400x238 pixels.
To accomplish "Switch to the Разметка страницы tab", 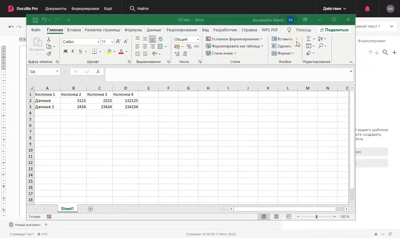I will coord(102,30).
